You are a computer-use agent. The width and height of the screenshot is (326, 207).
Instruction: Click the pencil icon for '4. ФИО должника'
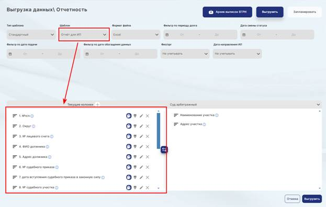tap(141, 146)
